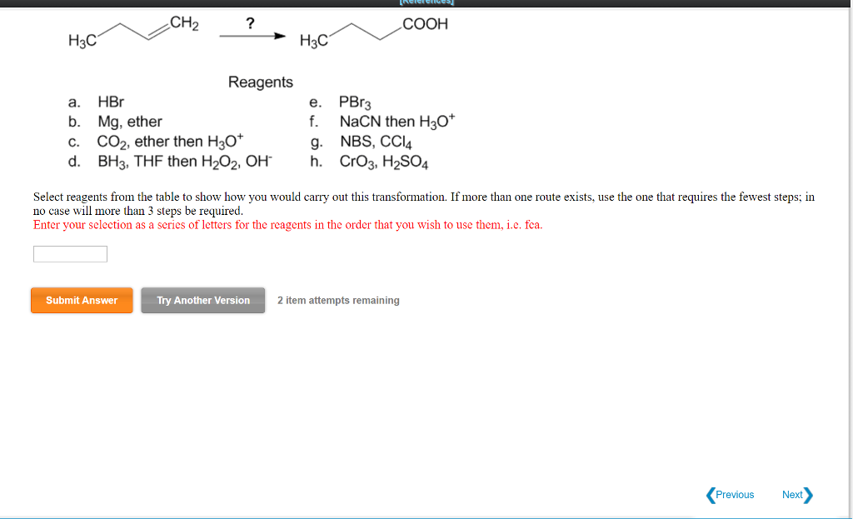
Task: Click Try Another Version for a new problem
Action: click(202, 300)
